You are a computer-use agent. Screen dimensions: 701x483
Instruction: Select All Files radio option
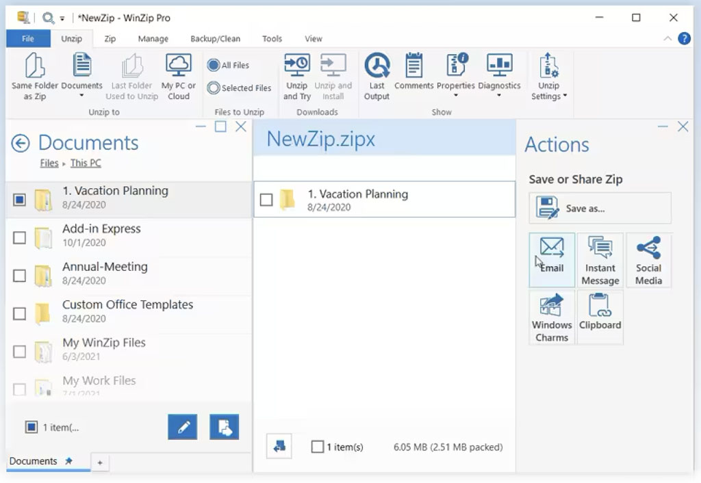pos(214,65)
